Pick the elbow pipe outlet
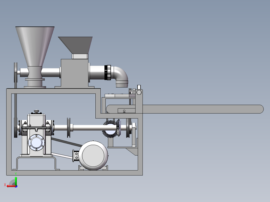This screenshot has height=202, width=270. [120, 77]
